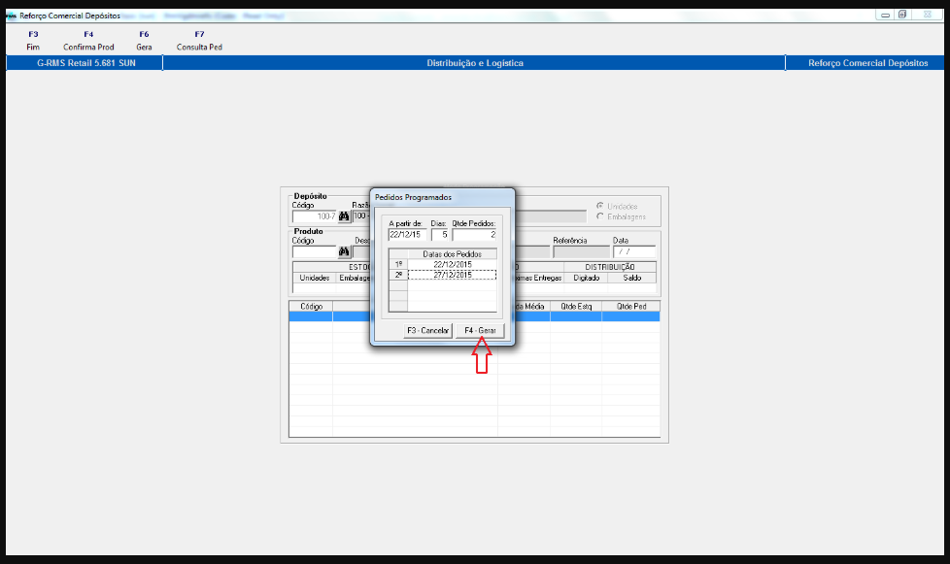Focus the Qtde Pedidos input field
This screenshot has width=950, height=564.
(474, 235)
